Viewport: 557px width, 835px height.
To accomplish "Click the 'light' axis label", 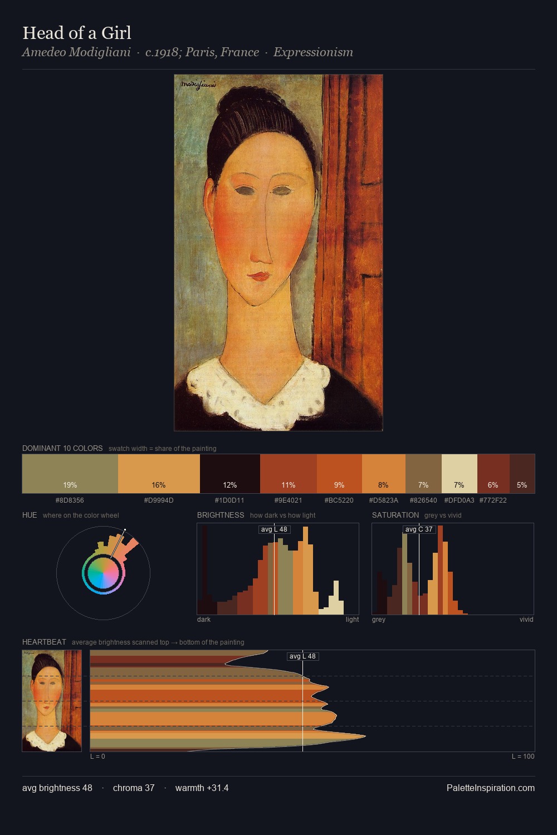I will [352, 620].
